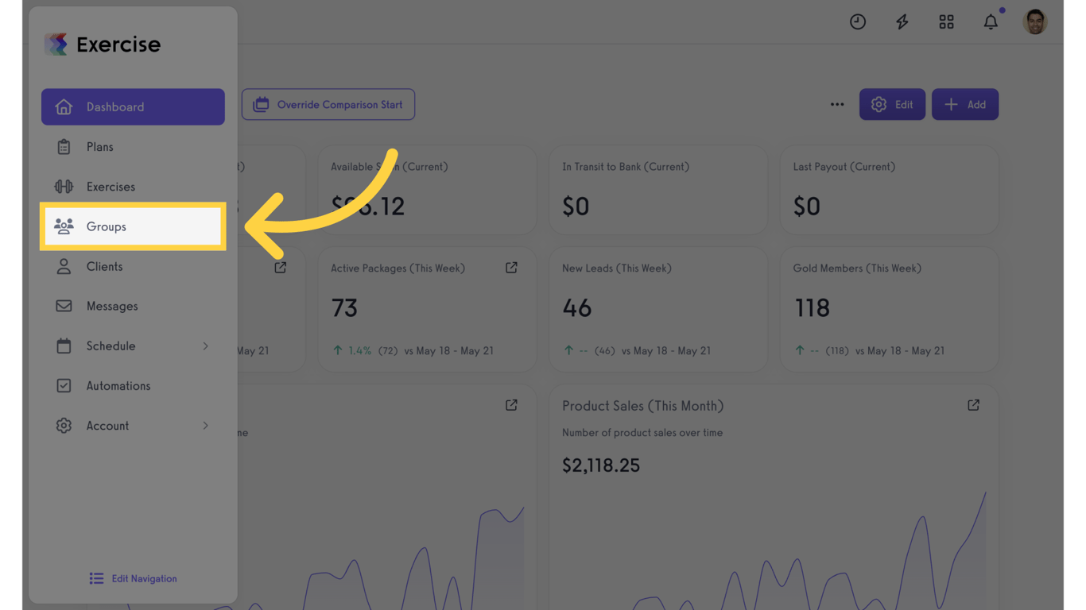The height and width of the screenshot is (610, 1086).
Task: Click the three-dots more options icon
Action: [x=837, y=104]
